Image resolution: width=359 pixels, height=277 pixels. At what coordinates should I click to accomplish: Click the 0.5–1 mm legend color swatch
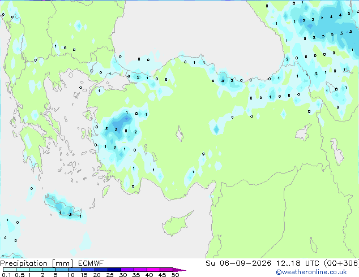23,270
